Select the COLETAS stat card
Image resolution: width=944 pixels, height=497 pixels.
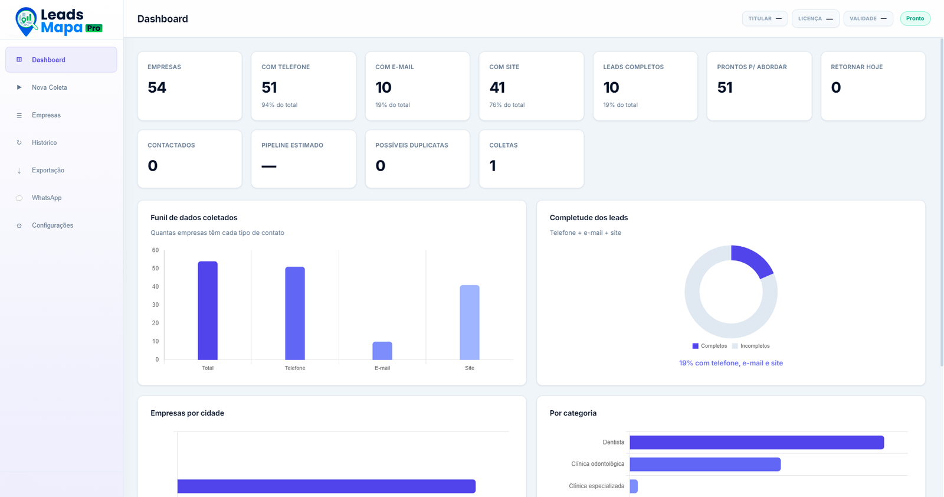click(531, 159)
